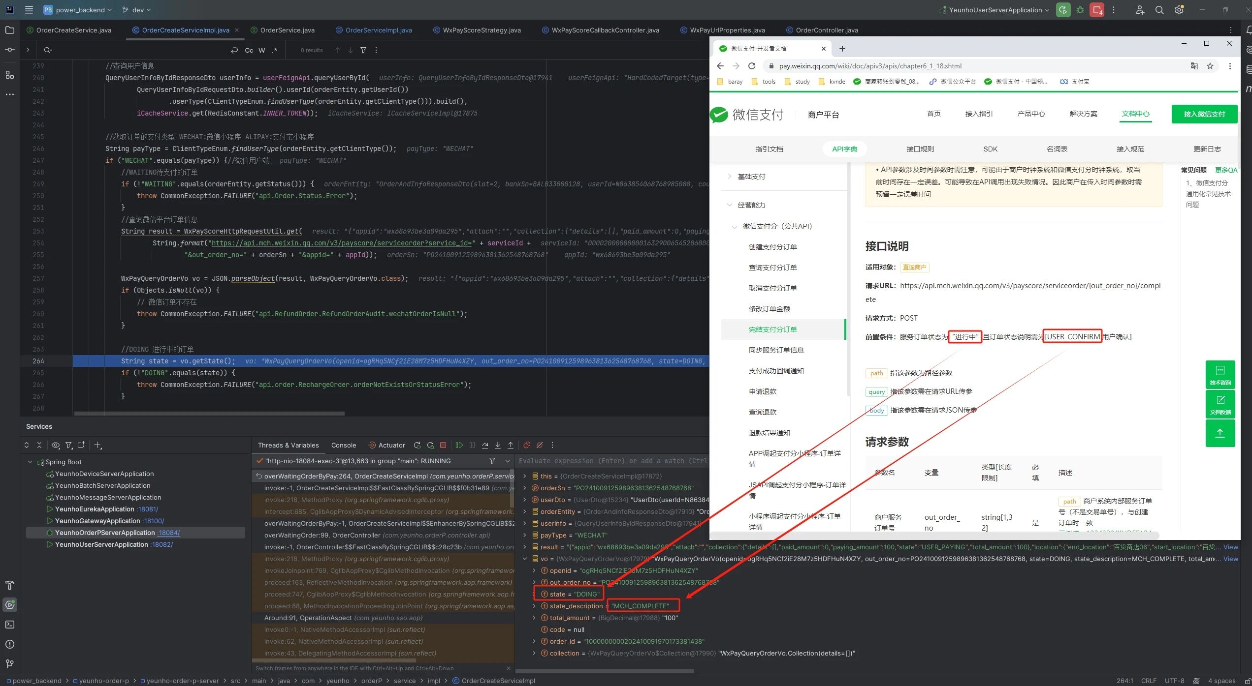Expand the orderEntity variable node
Image resolution: width=1252 pixels, height=686 pixels.
click(x=524, y=511)
